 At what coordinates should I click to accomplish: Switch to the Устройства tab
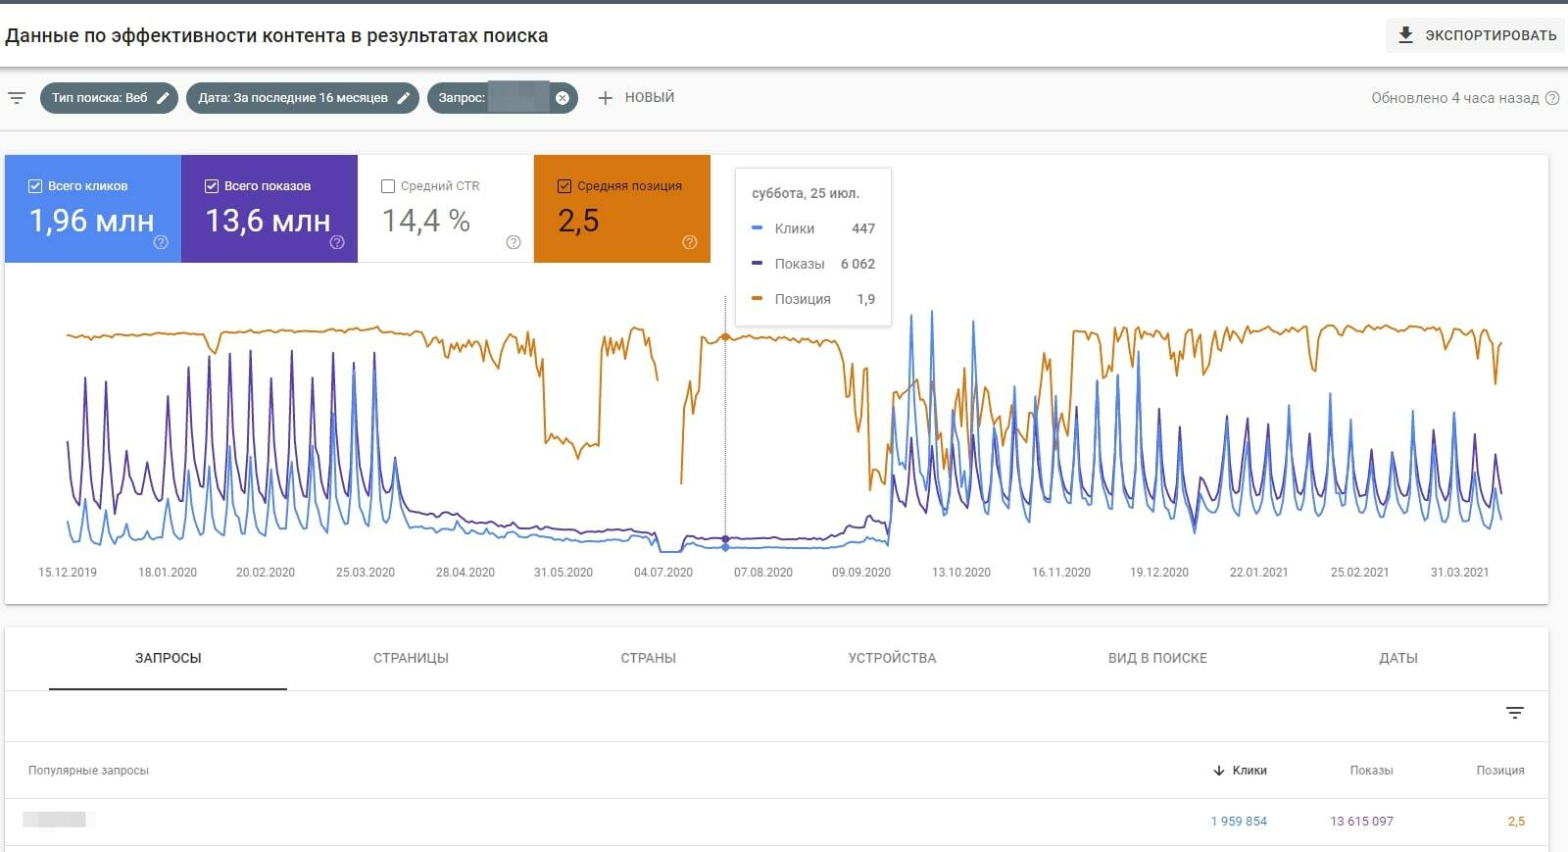[892, 658]
